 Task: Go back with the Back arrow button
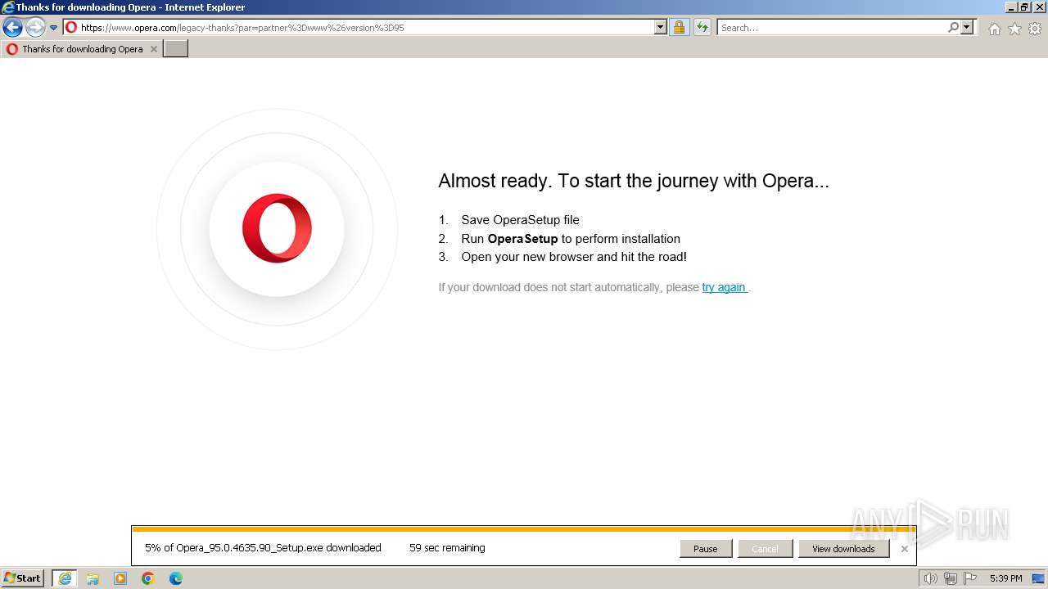[x=12, y=28]
